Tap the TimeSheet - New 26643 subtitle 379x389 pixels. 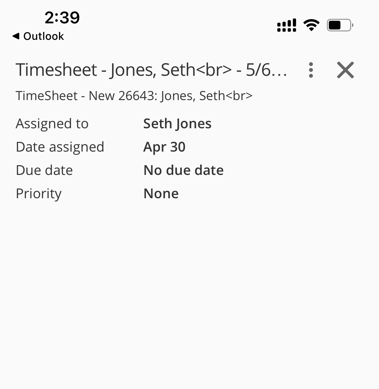(134, 96)
